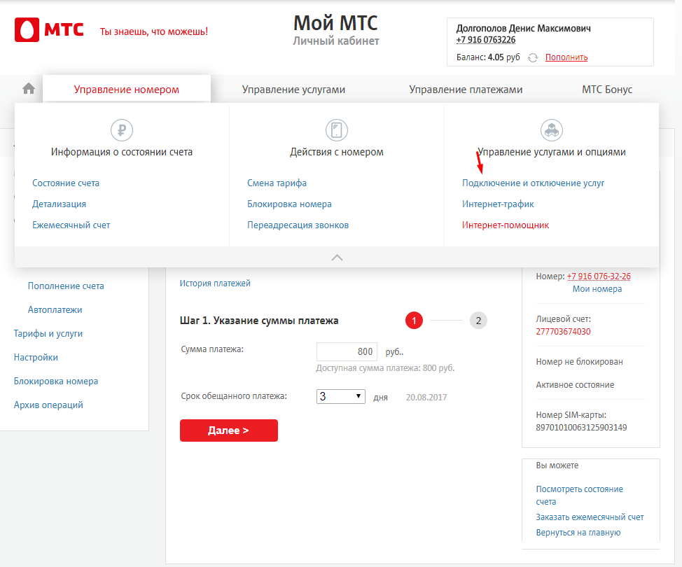682x567 pixels.
Task: Click step 1 red circle indicator
Action: click(x=414, y=321)
